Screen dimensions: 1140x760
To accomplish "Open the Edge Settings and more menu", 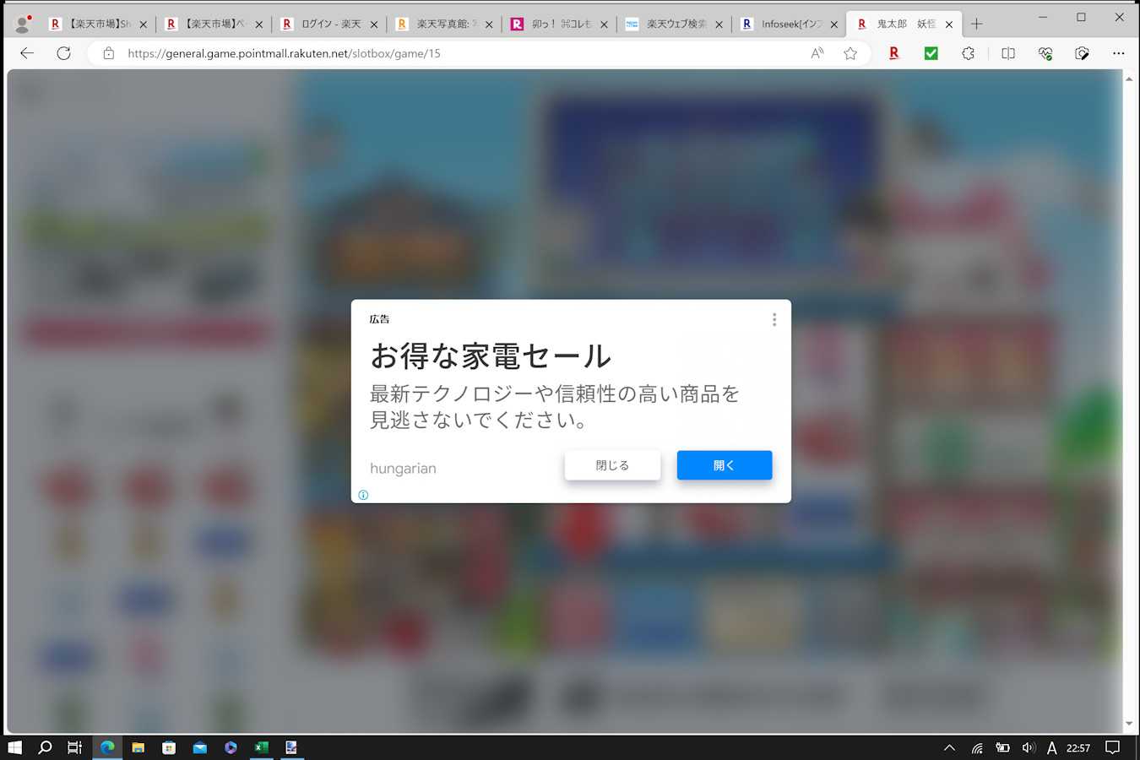I will click(1119, 53).
